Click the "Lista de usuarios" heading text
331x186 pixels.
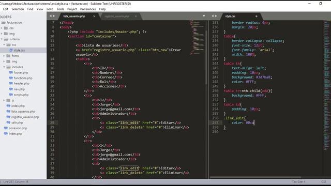click(x=101, y=45)
